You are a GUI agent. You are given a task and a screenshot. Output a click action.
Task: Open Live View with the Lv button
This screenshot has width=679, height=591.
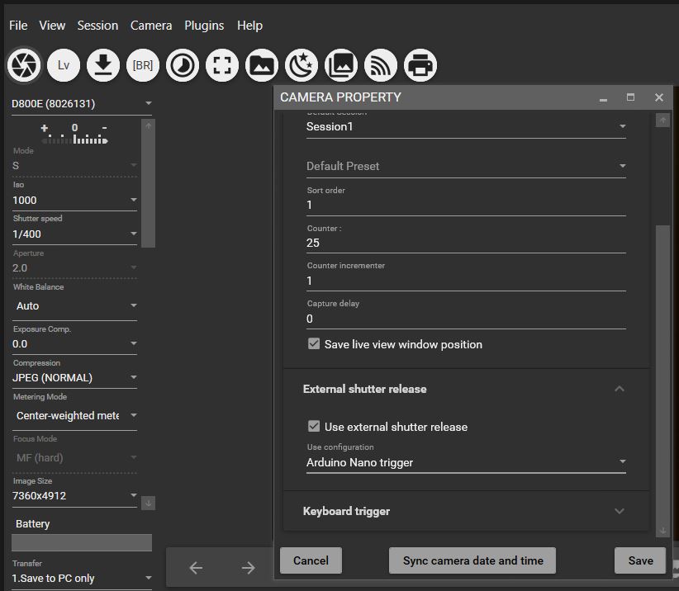pos(64,65)
